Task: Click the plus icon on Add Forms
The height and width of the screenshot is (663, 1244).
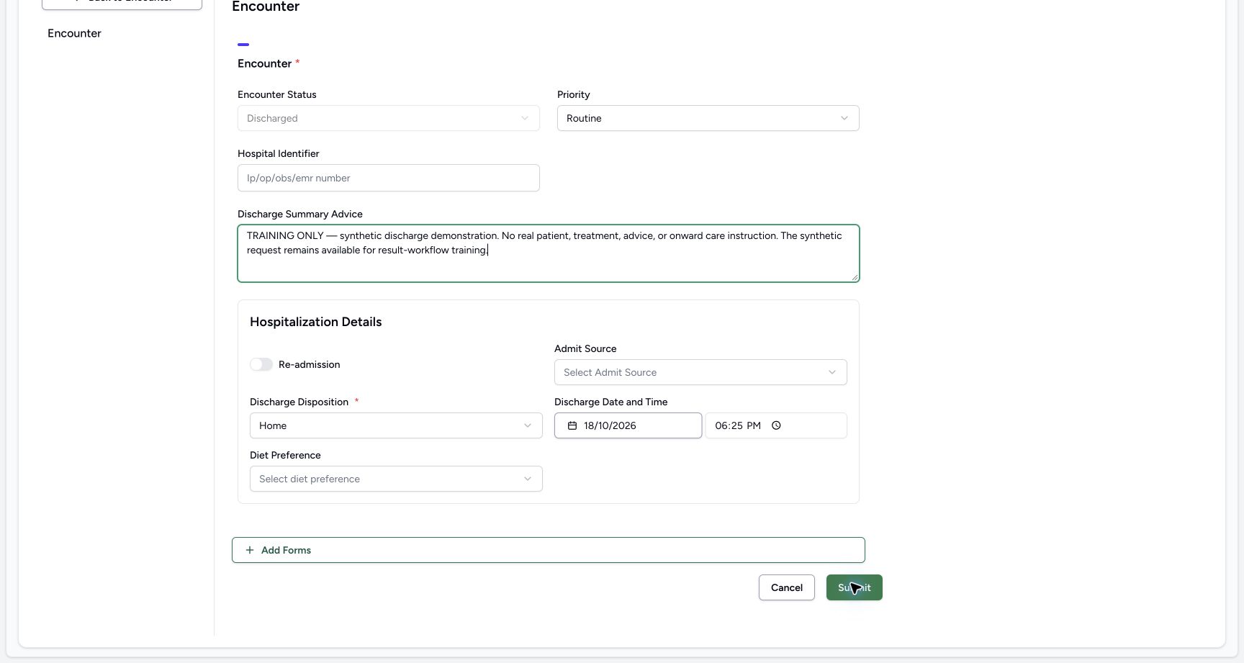Action: (250, 550)
